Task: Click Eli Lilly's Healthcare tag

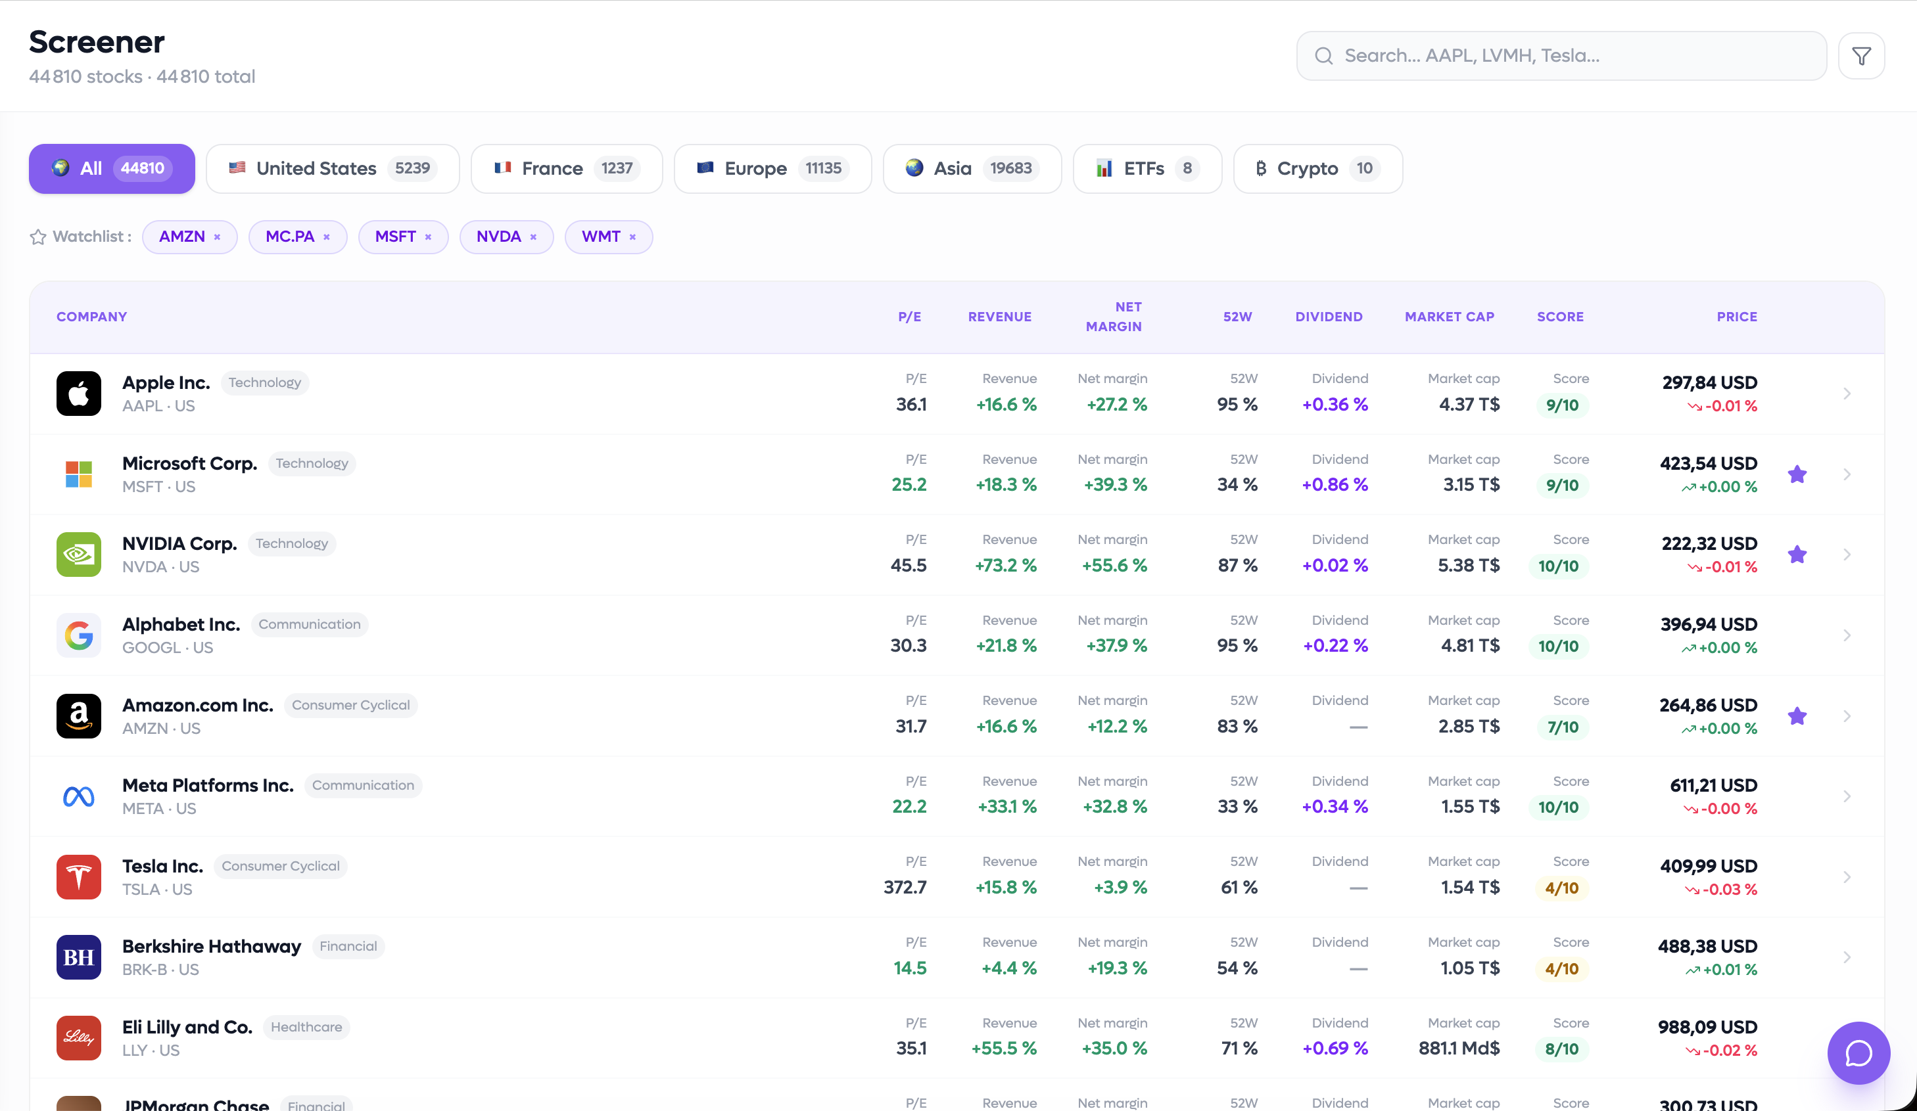Action: point(306,1027)
